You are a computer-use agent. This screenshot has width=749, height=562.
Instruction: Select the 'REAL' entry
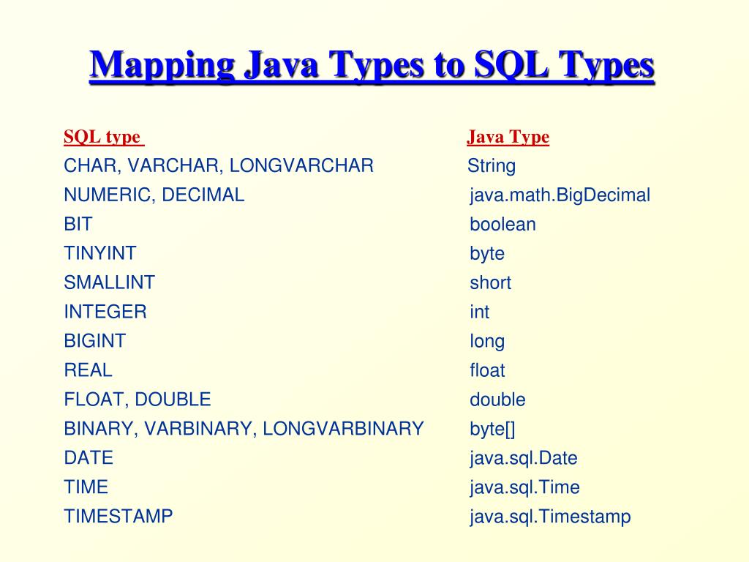pos(88,370)
